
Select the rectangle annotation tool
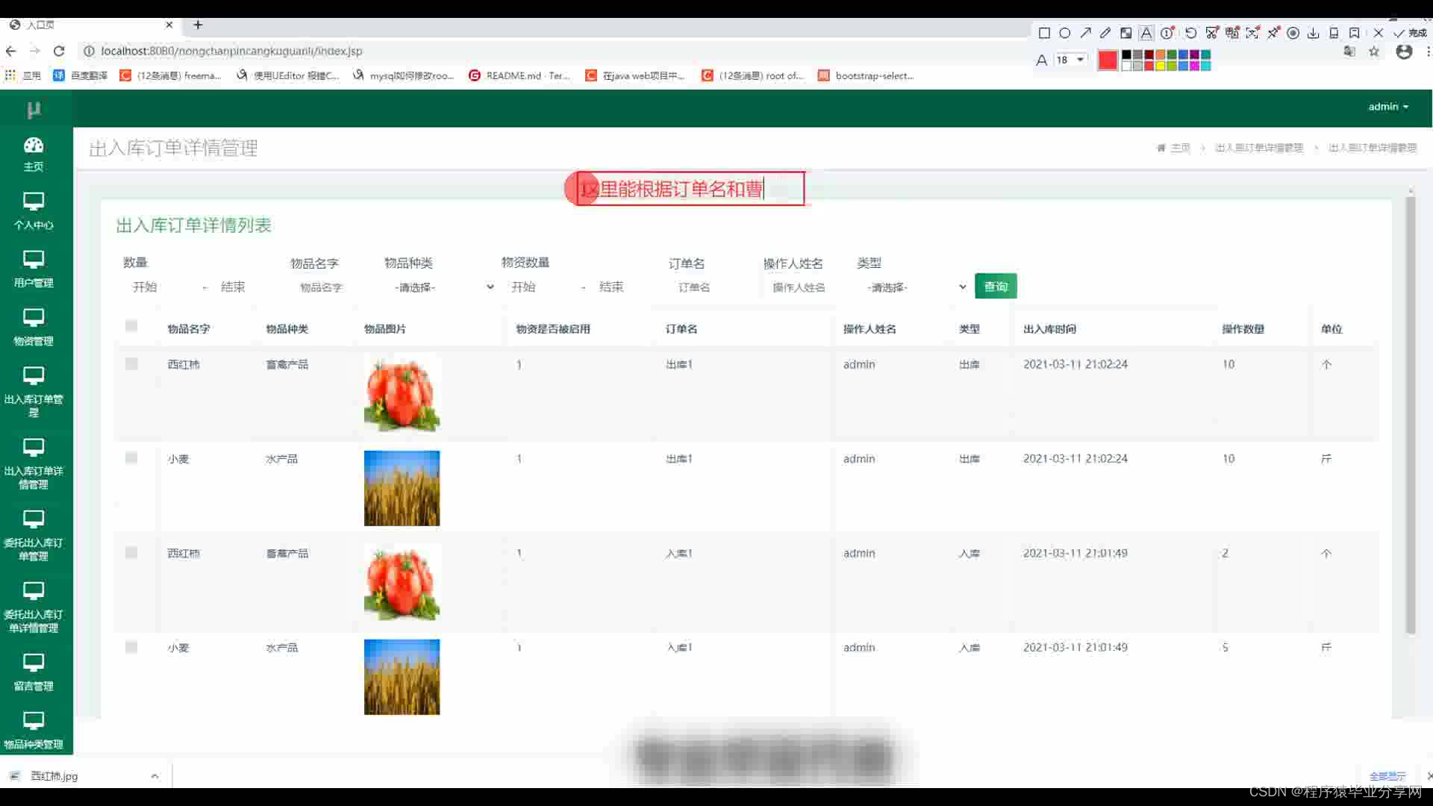coord(1044,33)
